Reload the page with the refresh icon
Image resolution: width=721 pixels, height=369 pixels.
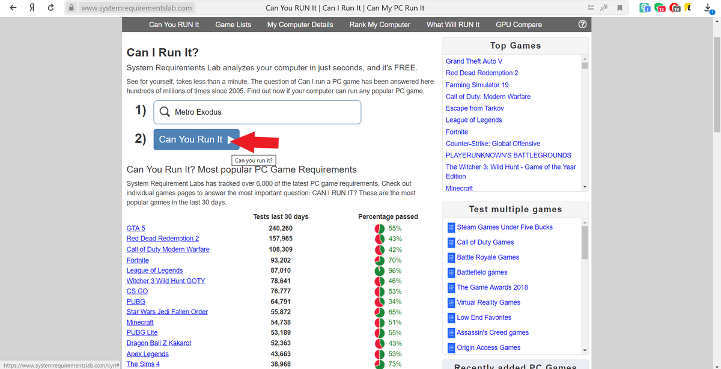point(50,8)
